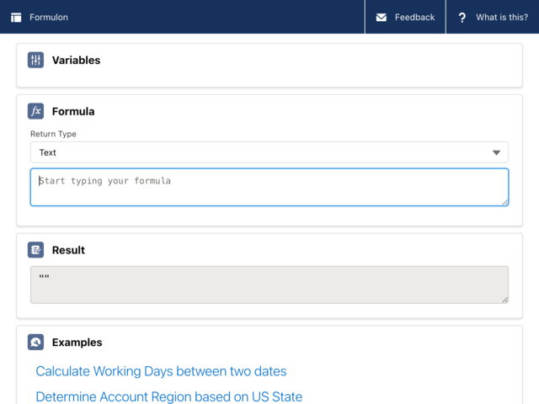The height and width of the screenshot is (404, 539).
Task: Click the Formula fx icon
Action: pyautogui.click(x=35, y=111)
